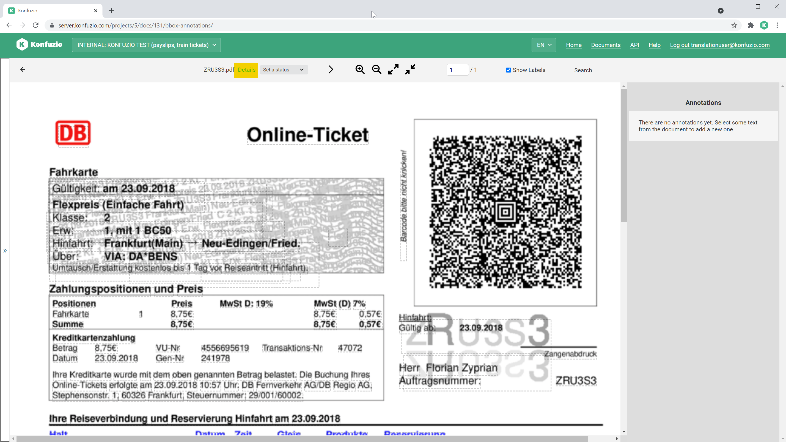Open the Set a status dropdown
This screenshot has width=786, height=442.
coord(284,70)
